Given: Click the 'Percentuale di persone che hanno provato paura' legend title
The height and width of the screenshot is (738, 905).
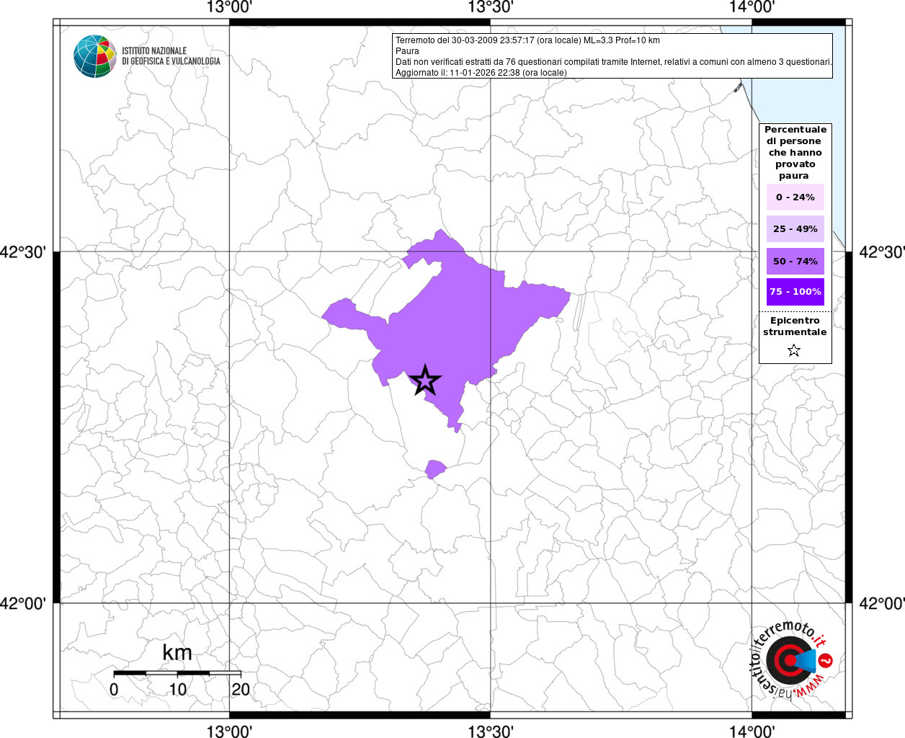Looking at the screenshot, I should 795,153.
